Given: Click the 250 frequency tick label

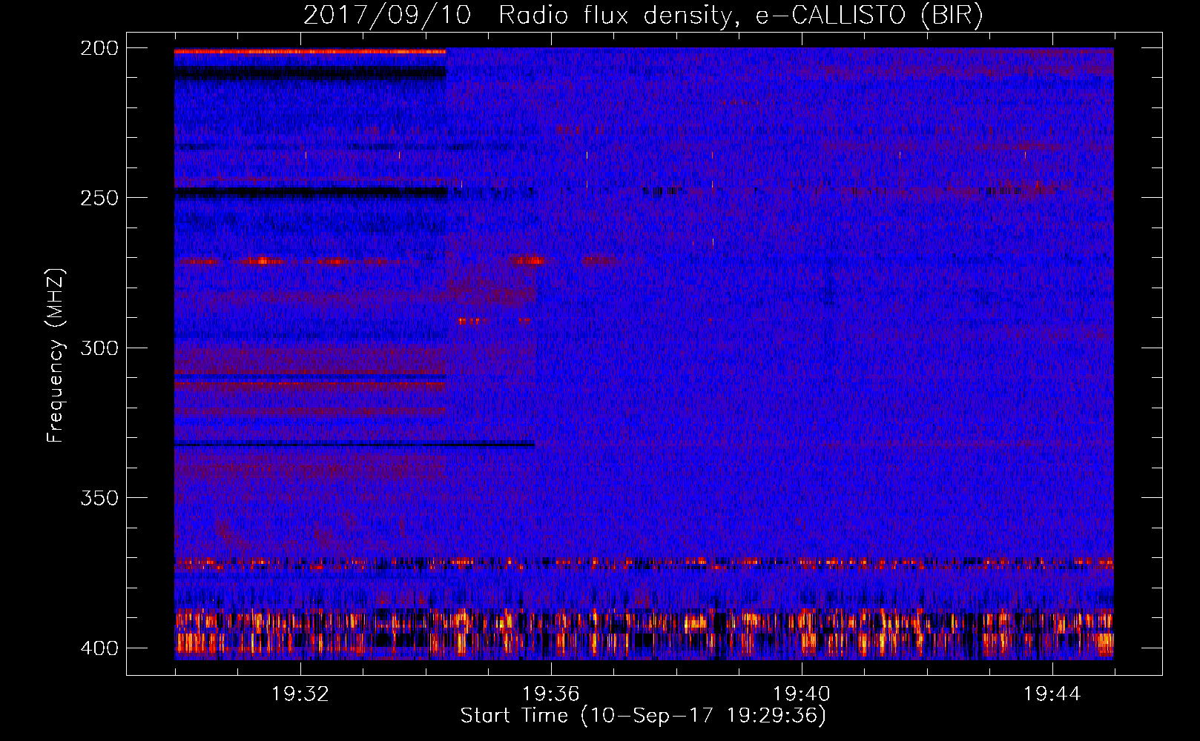Looking at the screenshot, I should tap(99, 198).
